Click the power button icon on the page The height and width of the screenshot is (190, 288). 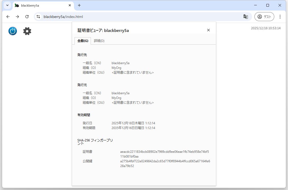pos(12,31)
